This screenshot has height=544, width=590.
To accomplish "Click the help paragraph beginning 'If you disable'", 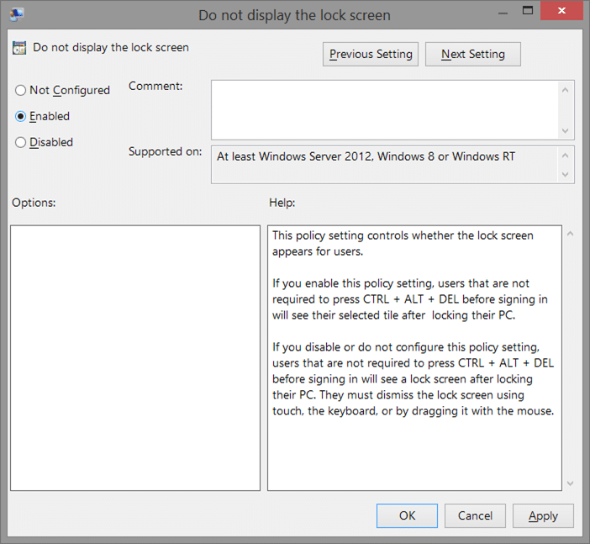I will [x=414, y=378].
